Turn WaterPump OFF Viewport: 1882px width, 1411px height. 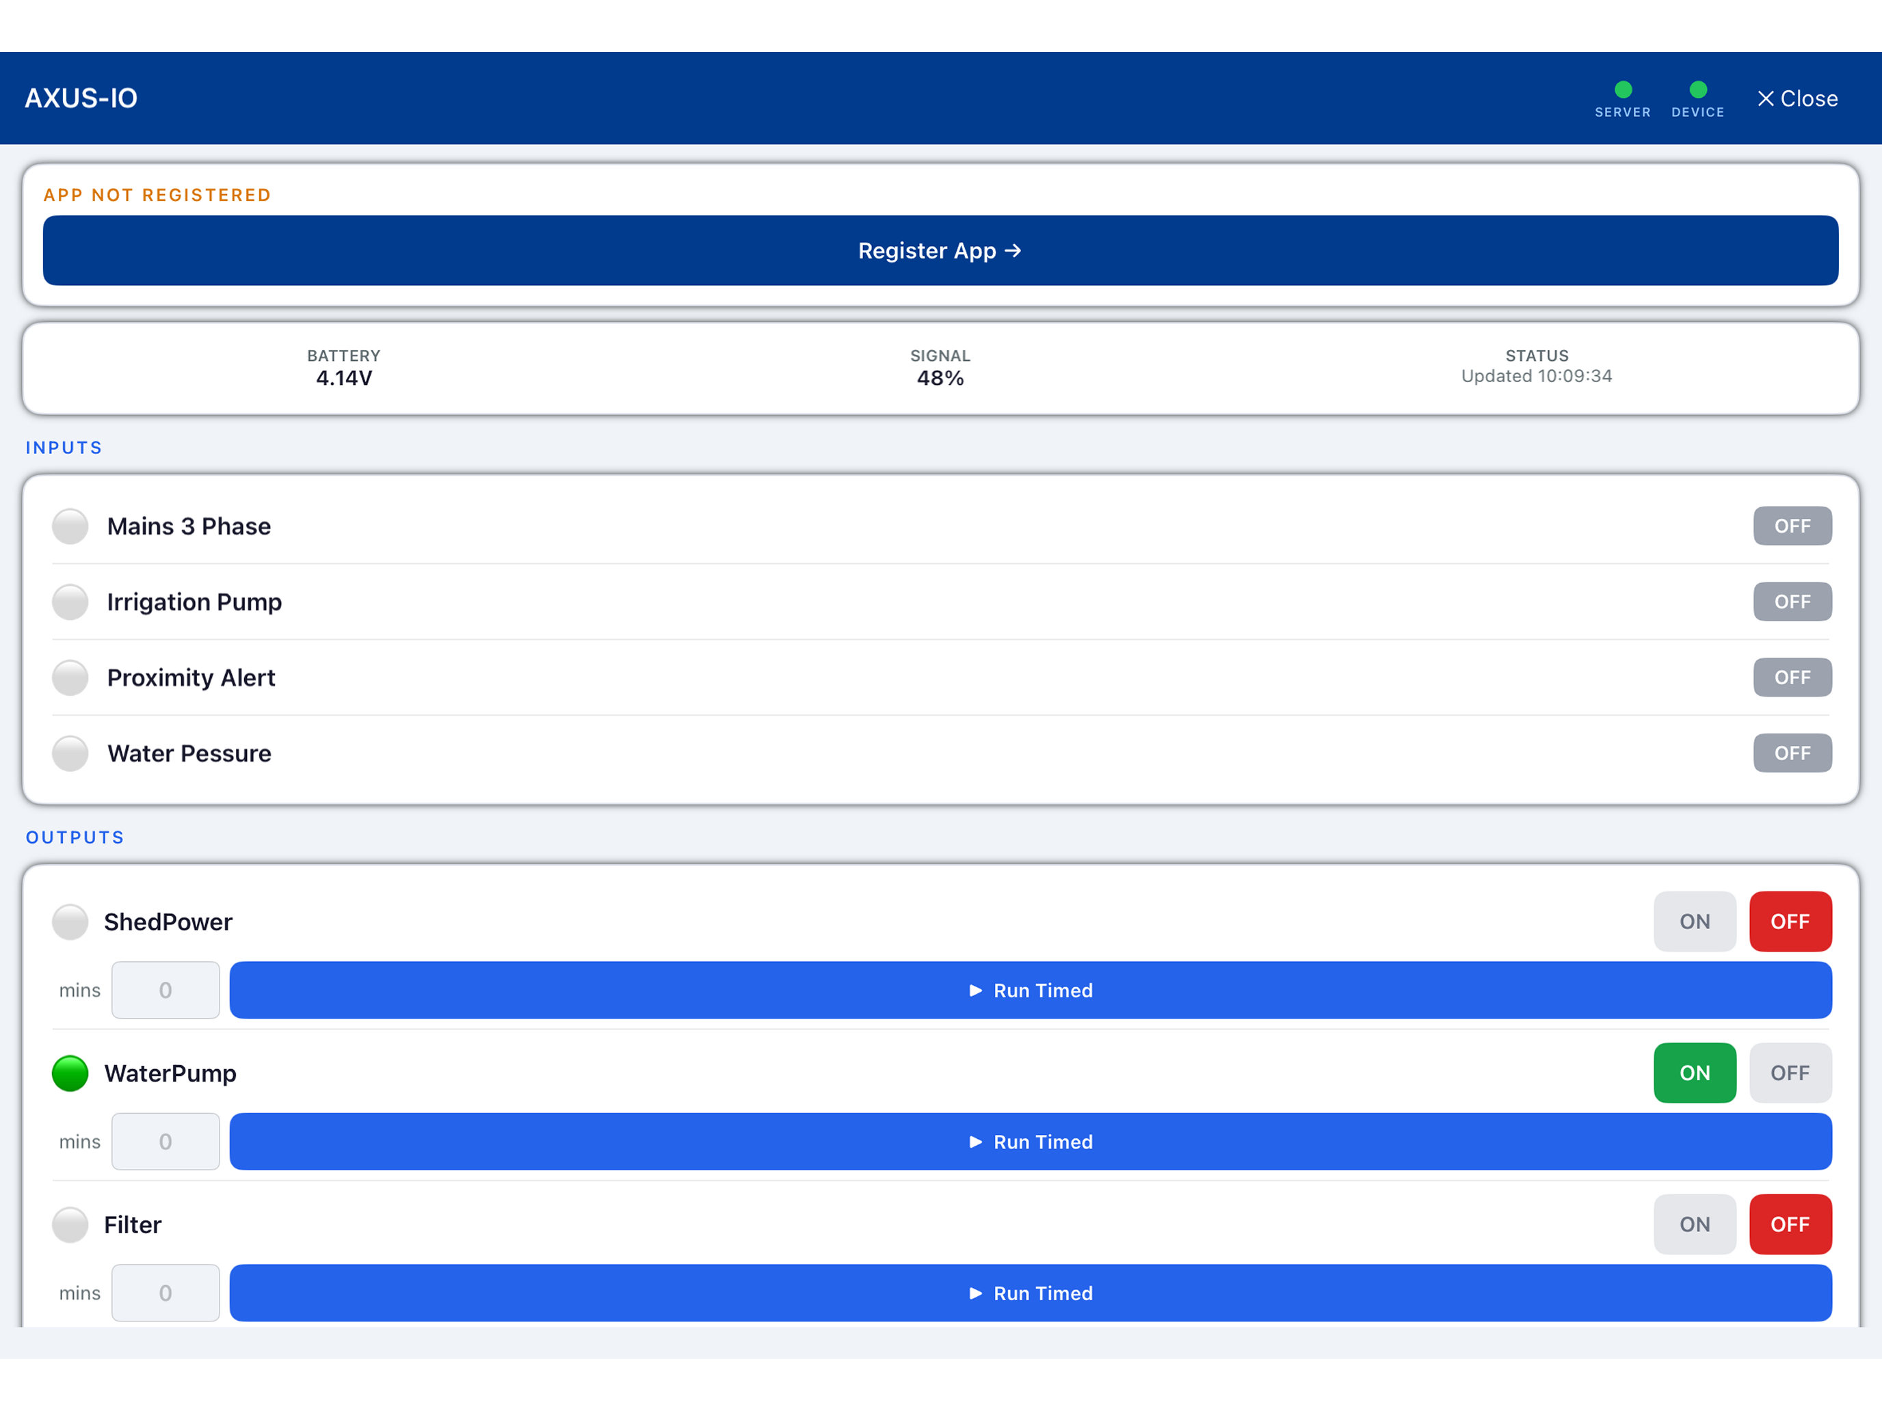point(1790,1073)
